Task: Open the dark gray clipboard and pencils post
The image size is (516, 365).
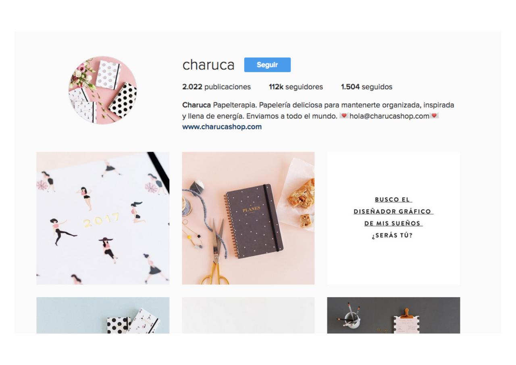Action: point(393,315)
